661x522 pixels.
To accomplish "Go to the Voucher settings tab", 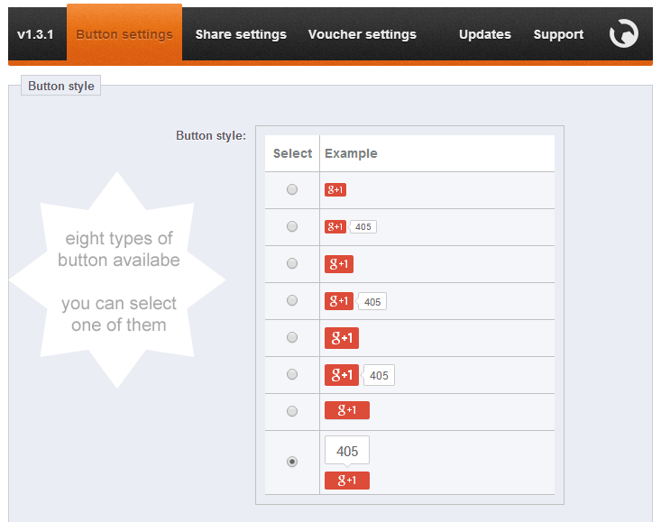I will (363, 34).
